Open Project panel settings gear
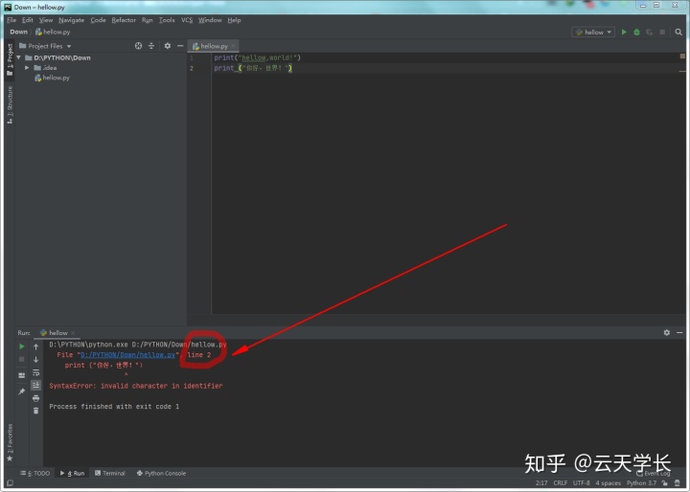690x492 pixels. [167, 46]
